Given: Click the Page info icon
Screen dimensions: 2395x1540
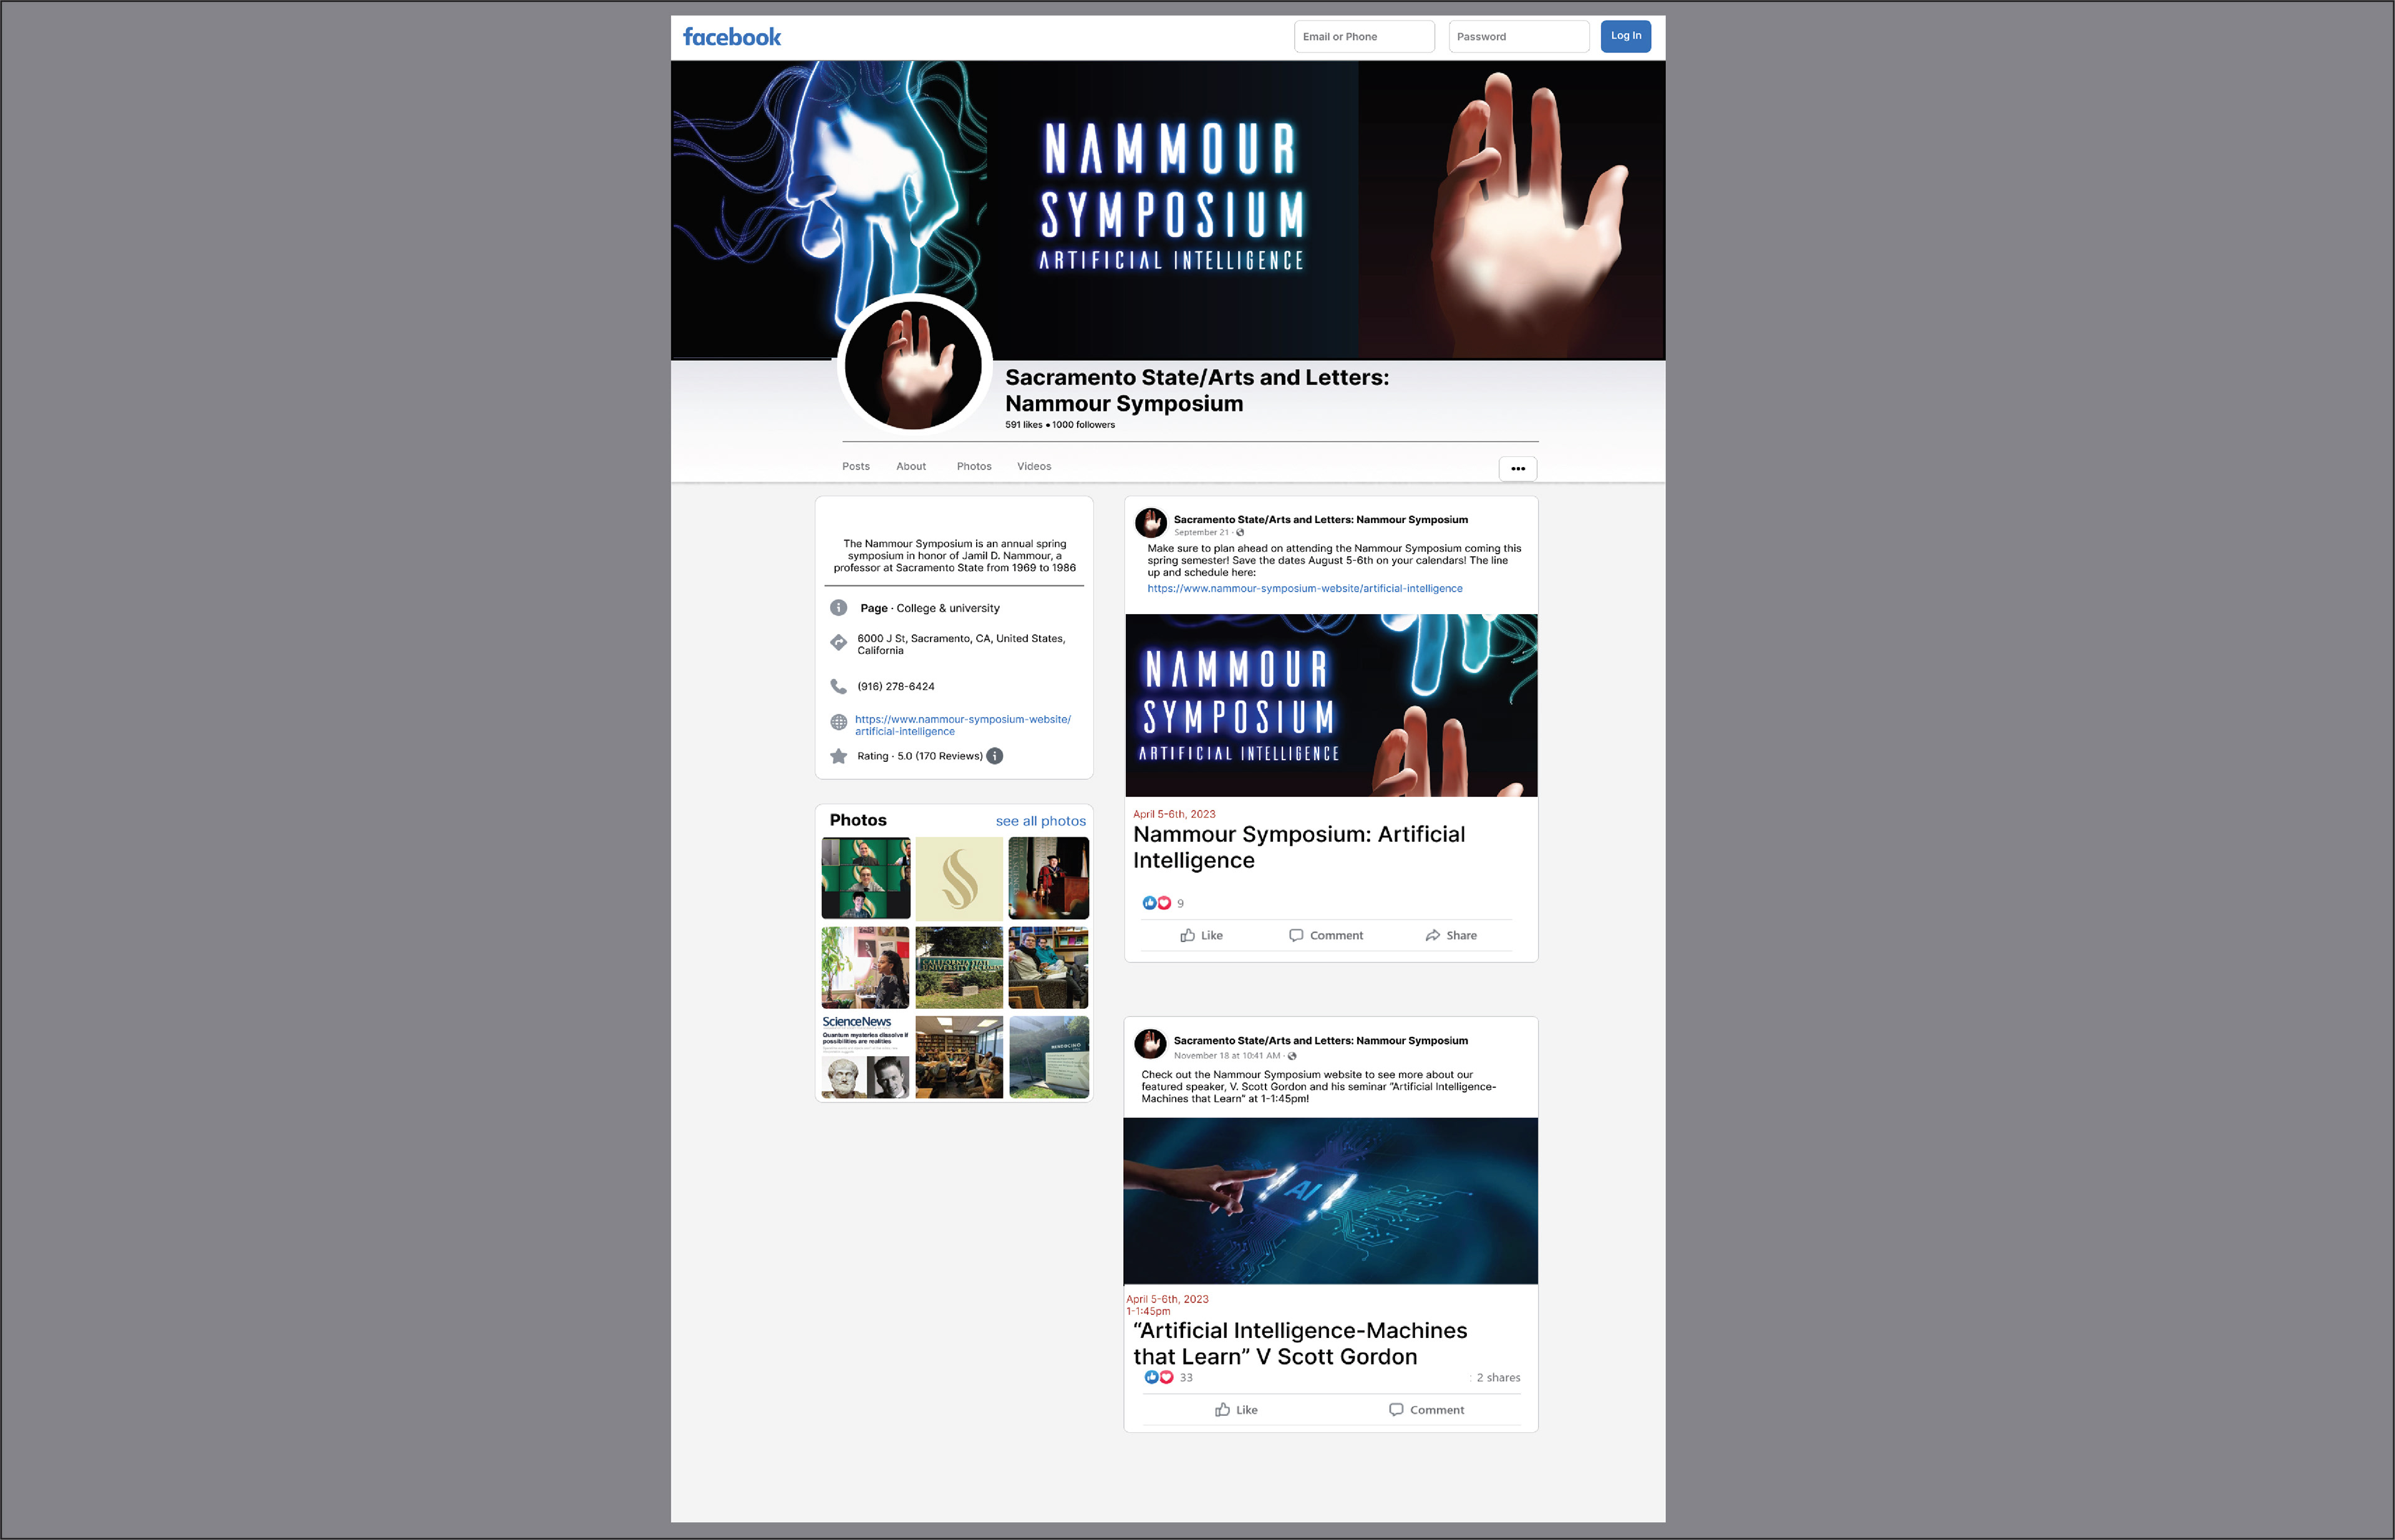Looking at the screenshot, I should (x=838, y=608).
